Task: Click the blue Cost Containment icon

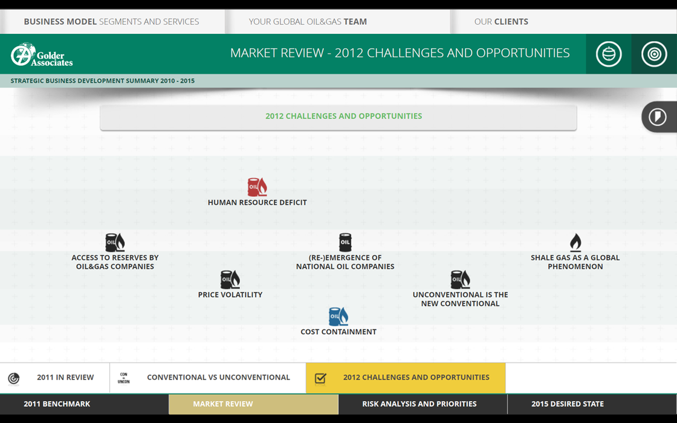Action: pos(338,316)
